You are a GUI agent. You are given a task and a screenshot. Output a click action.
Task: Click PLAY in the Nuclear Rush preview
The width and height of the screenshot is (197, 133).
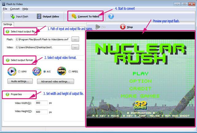[x=141, y=74]
